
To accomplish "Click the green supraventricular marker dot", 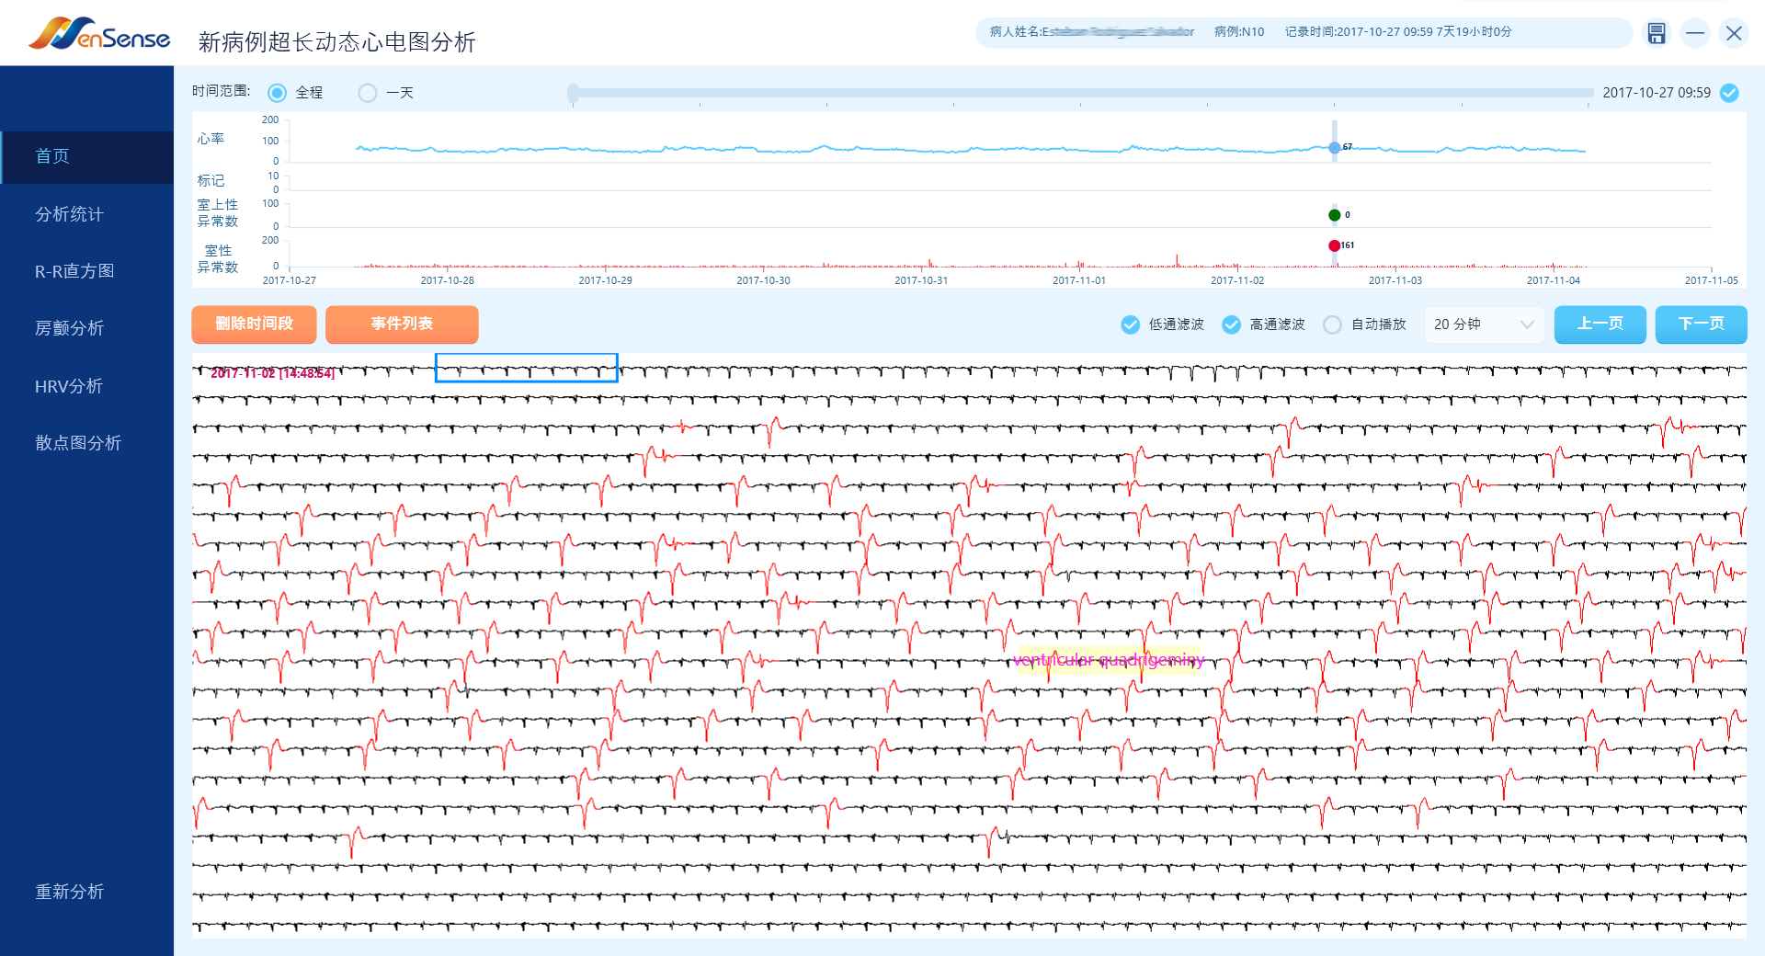I will 1334,215.
